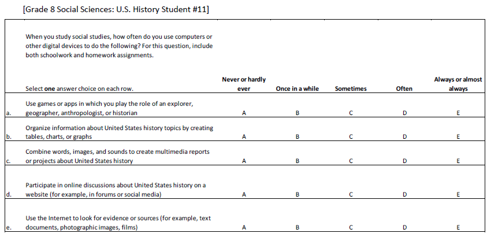Select answer C for row b (organize information)
487x237 pixels.
pos(351,137)
